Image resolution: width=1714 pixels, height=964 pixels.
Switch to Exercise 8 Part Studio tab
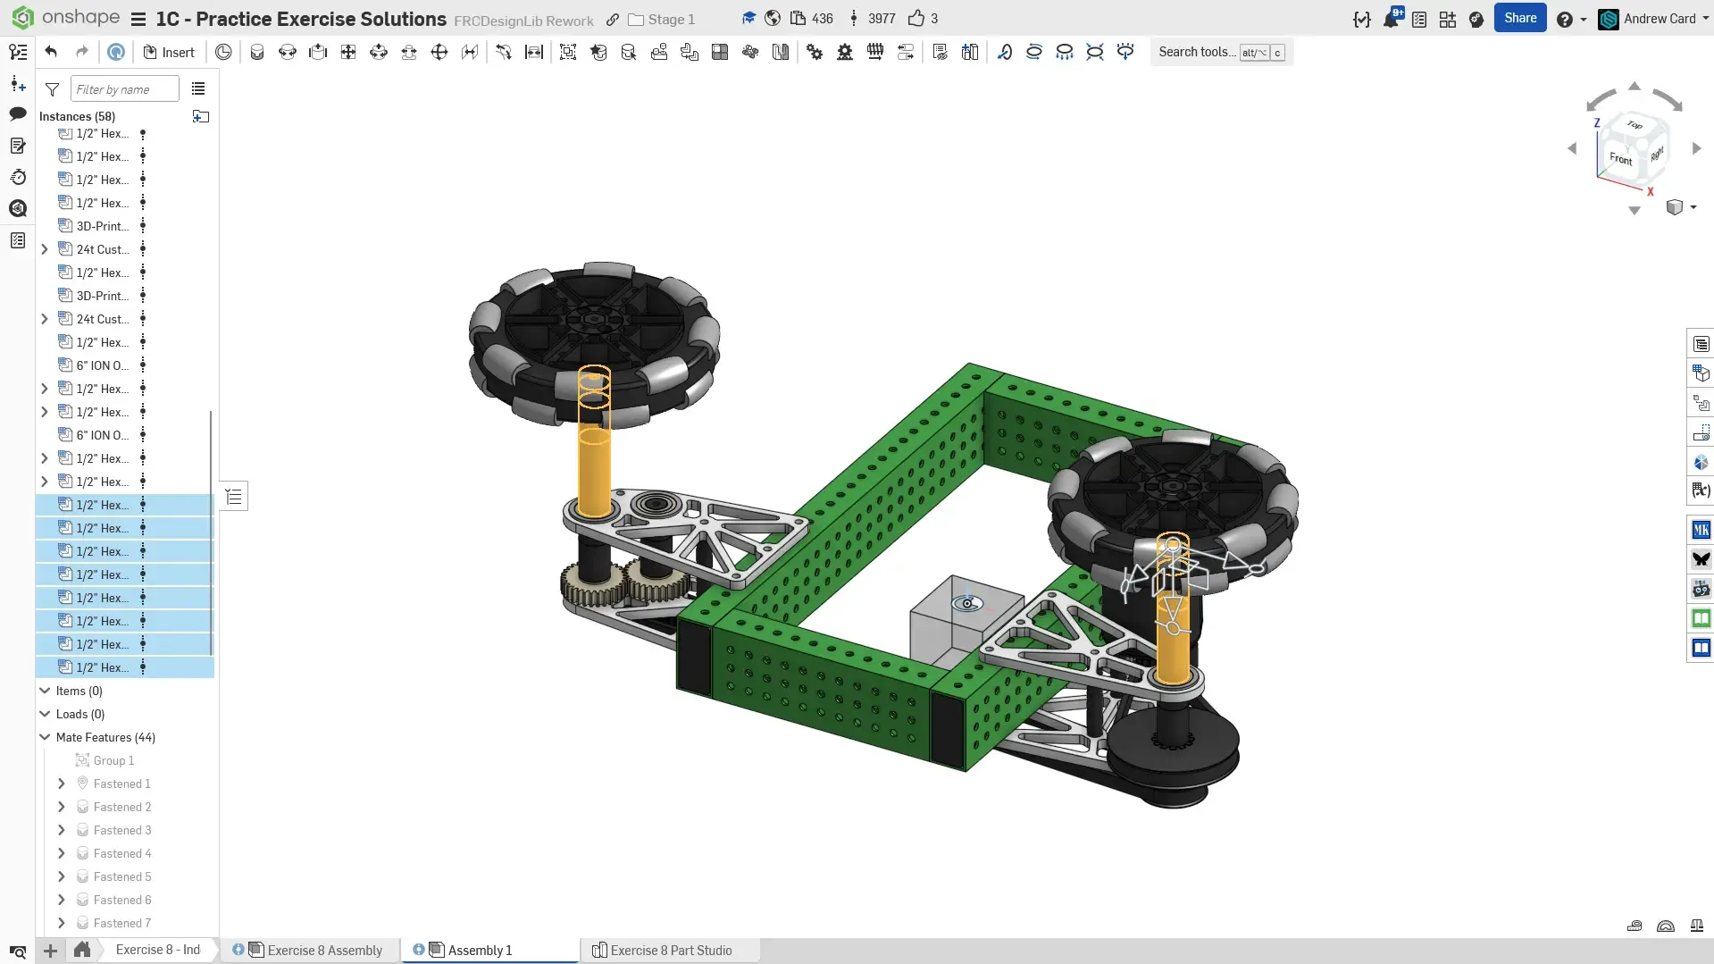(x=670, y=950)
